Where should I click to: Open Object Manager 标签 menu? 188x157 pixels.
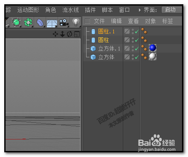(168, 21)
